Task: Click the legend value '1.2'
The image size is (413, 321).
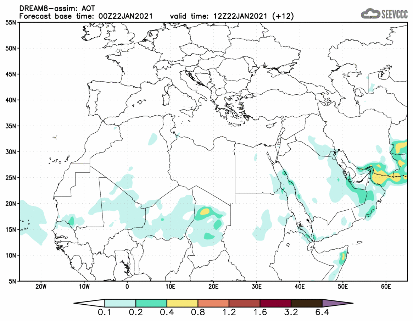Action: [x=229, y=312]
